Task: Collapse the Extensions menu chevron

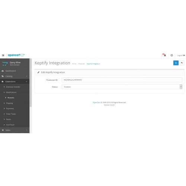Action: pyautogui.click(x=26, y=81)
